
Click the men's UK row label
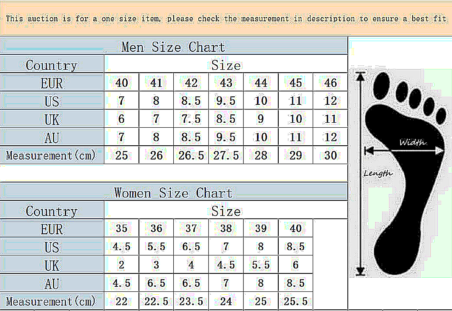[51, 119]
